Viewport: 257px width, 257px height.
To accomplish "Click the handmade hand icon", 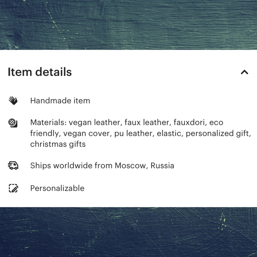I will point(13,101).
